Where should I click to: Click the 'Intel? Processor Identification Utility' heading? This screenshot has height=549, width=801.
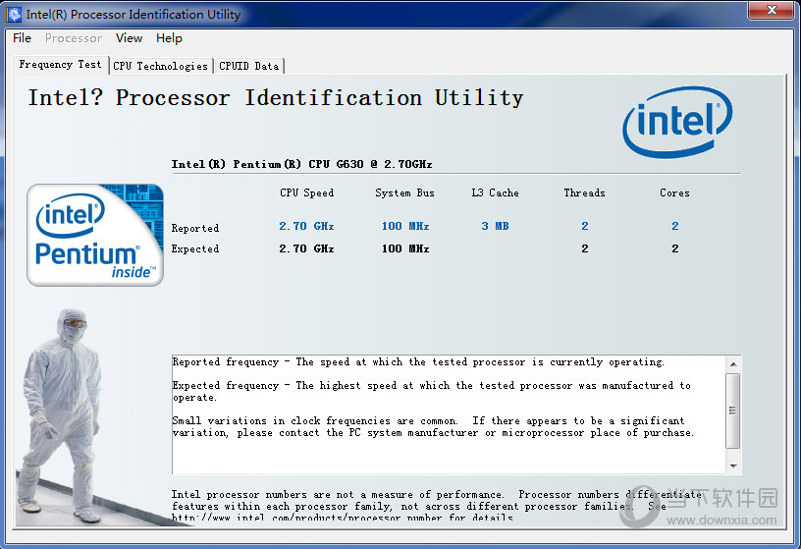(276, 97)
